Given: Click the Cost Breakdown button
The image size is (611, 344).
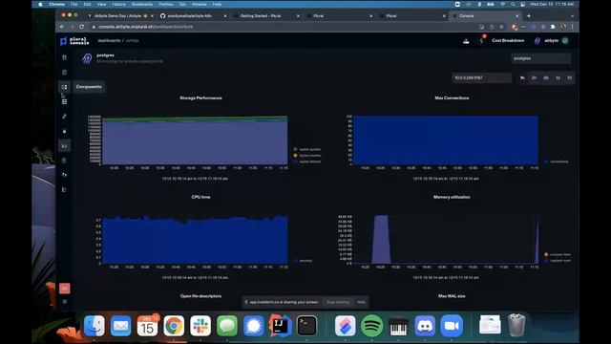Looking at the screenshot, I should 508,40.
